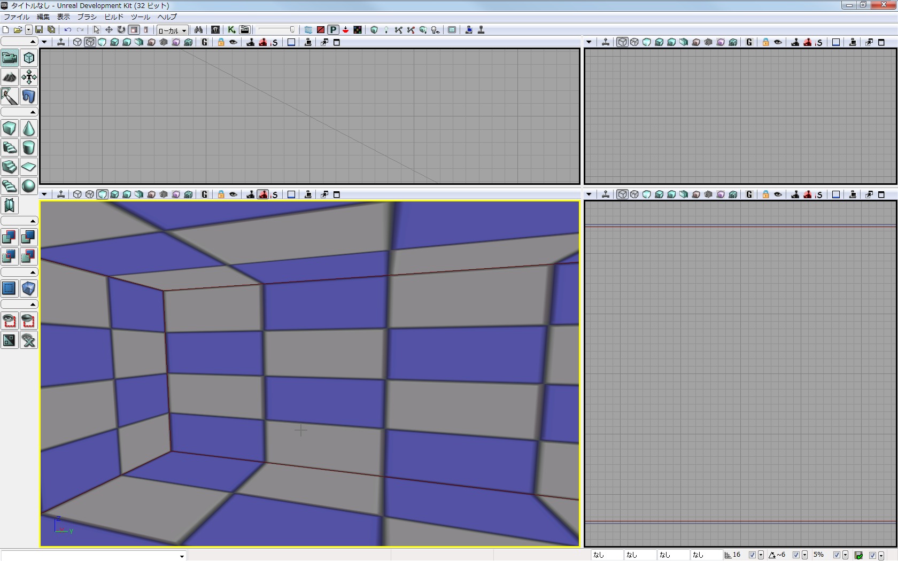
Task: Select the Camera mode tool
Action: tap(10, 58)
